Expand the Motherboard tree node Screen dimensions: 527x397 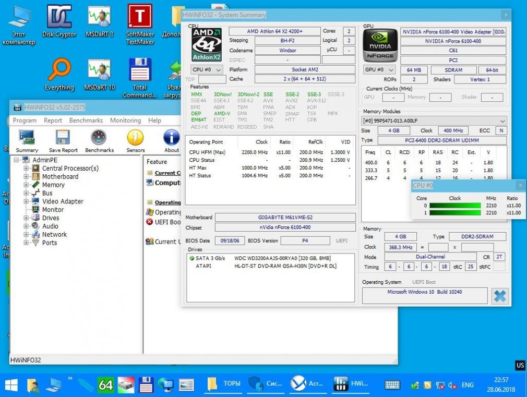click(26, 176)
